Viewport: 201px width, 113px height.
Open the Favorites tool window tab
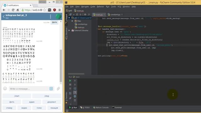66,98
